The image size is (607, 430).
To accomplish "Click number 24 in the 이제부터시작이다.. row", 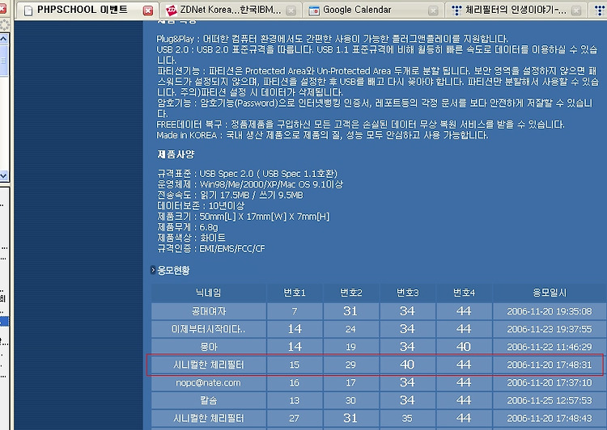I will pyautogui.click(x=350, y=329).
